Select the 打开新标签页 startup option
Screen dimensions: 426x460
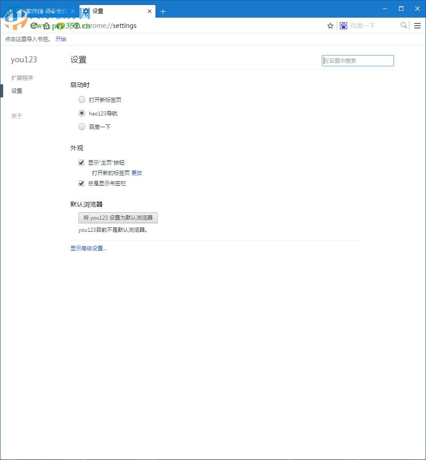[82, 100]
